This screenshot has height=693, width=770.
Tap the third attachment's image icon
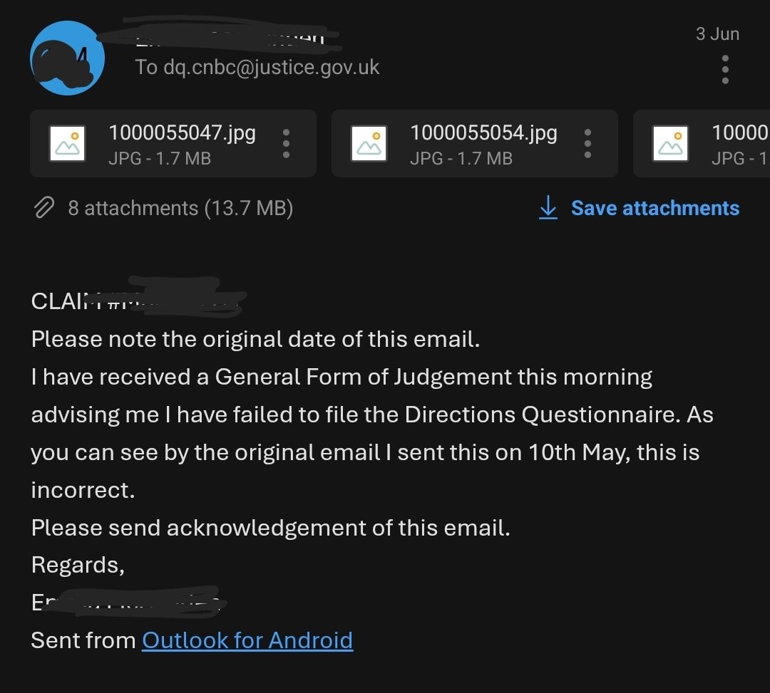670,144
